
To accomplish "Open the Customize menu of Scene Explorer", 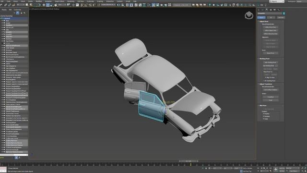I will (x=17, y=10).
